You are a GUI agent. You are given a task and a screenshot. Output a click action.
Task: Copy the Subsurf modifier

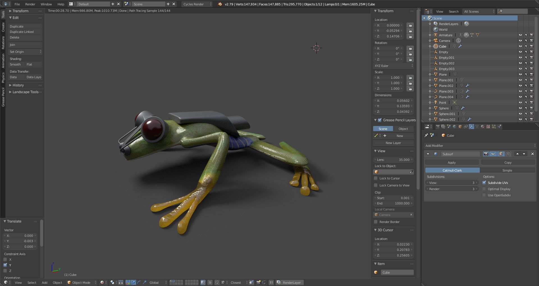[x=508, y=163]
